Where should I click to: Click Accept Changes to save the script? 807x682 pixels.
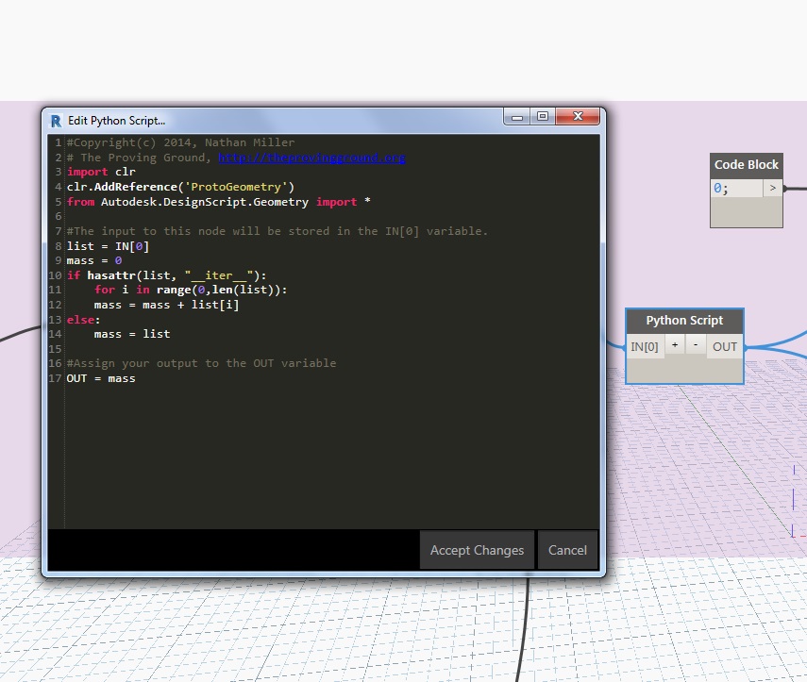[x=477, y=549]
